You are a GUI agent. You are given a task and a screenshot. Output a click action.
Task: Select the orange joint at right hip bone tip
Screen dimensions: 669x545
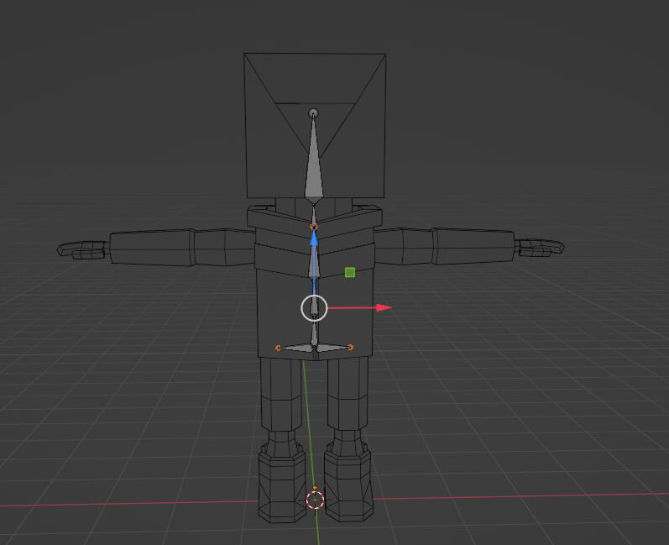(x=350, y=347)
